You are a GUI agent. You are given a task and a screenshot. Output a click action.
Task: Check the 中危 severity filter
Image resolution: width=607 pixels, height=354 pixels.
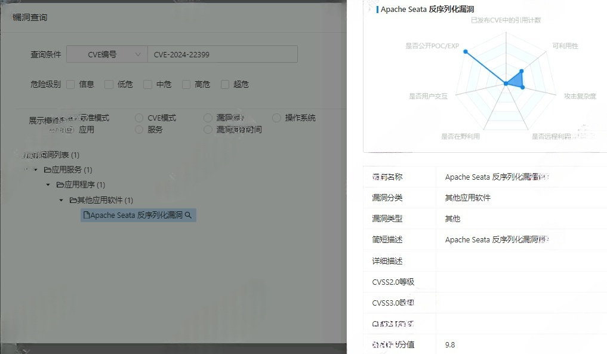[147, 84]
